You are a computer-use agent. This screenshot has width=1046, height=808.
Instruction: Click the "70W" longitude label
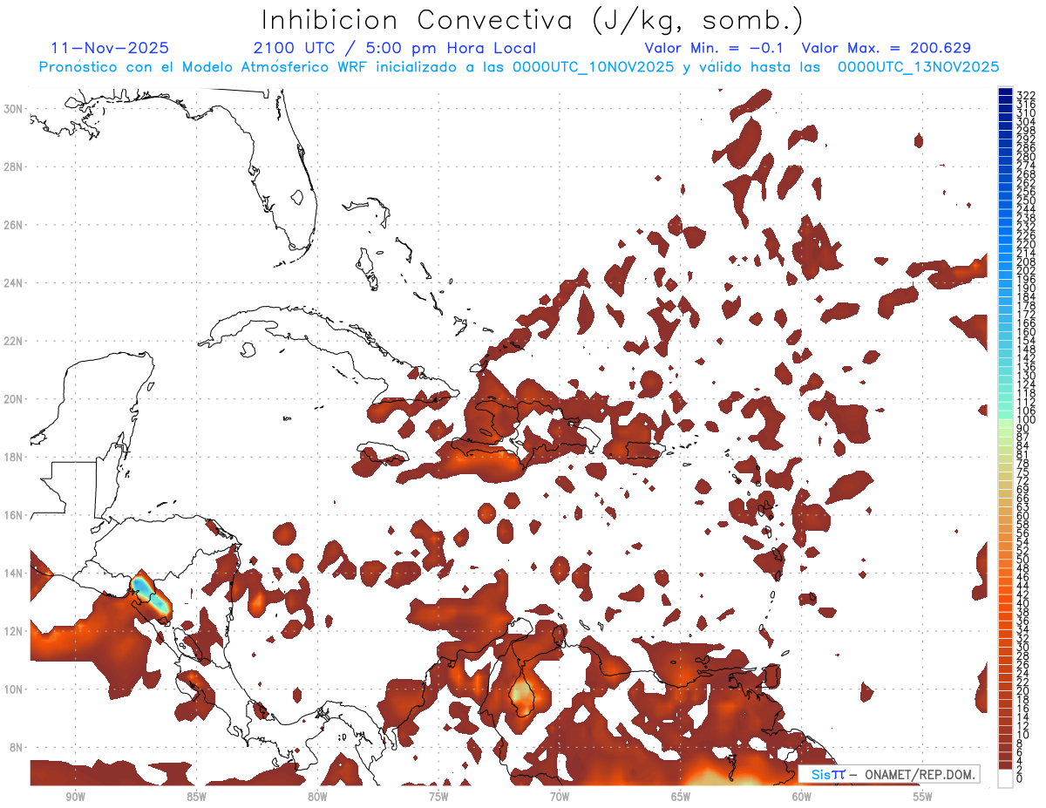tap(560, 796)
